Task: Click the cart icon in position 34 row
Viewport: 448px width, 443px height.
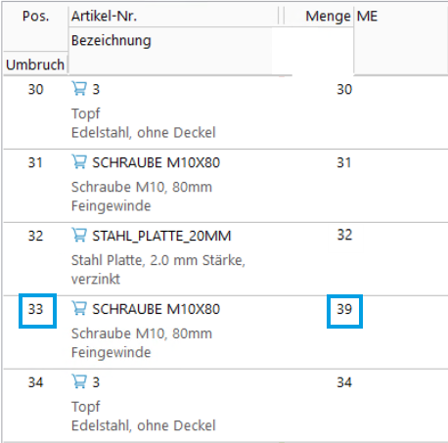Action: 79,381
